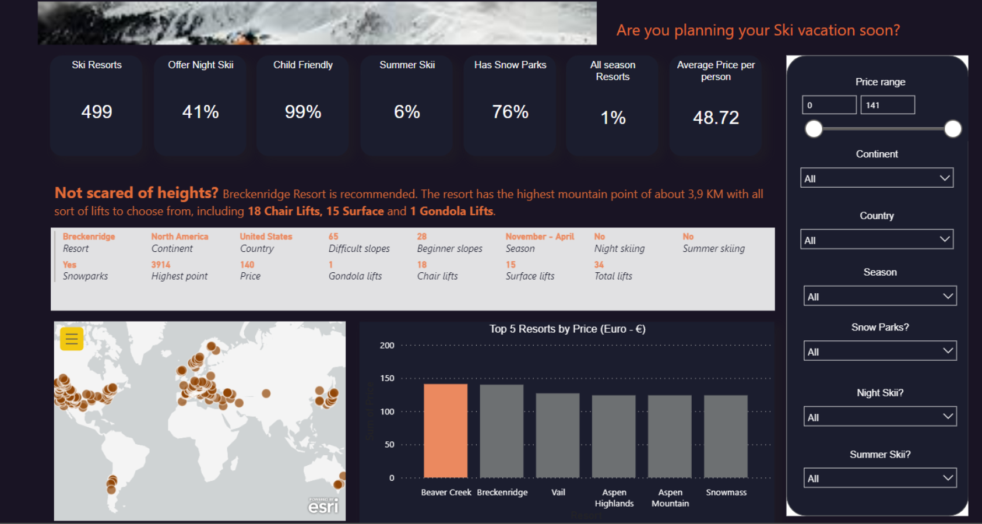Click the '18 Chair Lifts,' bold text
Viewport: 982px width, 524px height.
pos(285,211)
